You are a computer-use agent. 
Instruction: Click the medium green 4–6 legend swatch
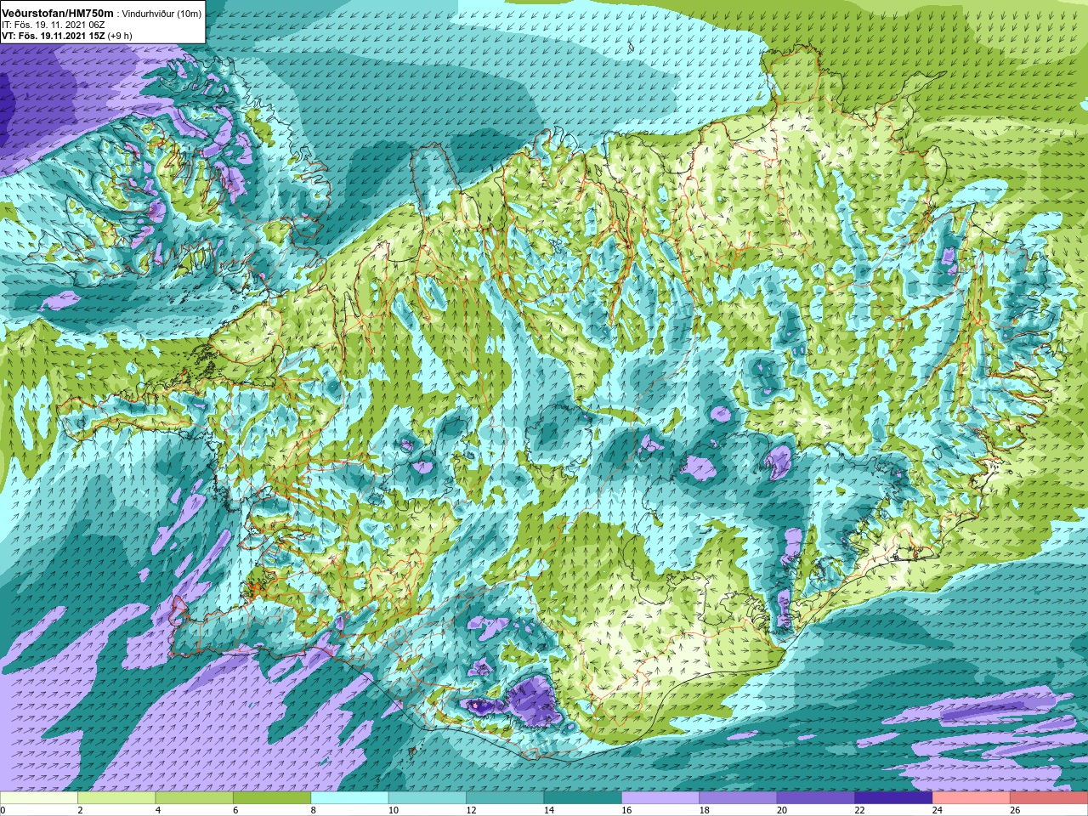(195, 798)
